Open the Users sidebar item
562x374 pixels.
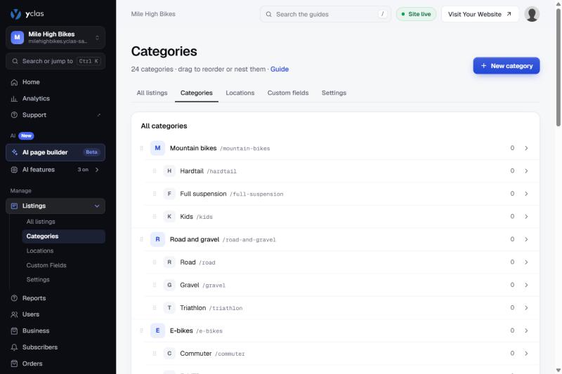pyautogui.click(x=55, y=314)
